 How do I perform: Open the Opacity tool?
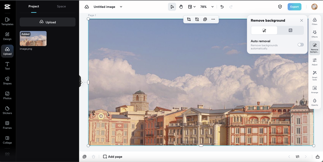coord(315,102)
